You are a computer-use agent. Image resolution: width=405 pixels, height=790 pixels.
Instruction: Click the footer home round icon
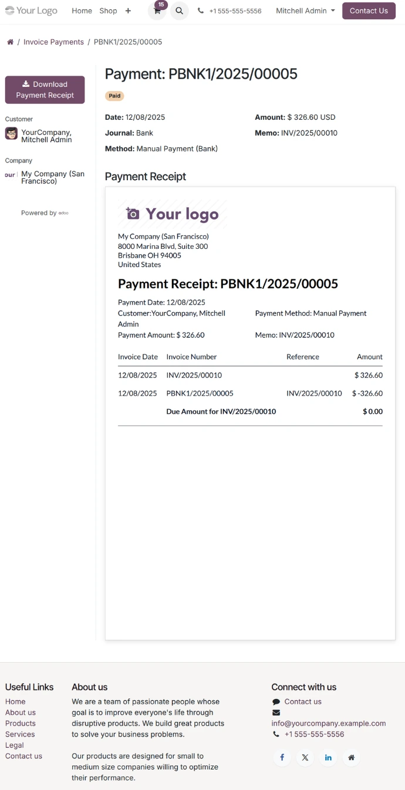351,757
